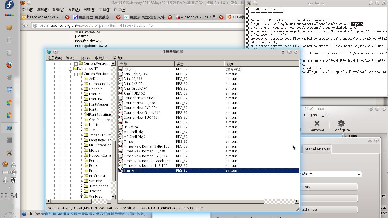Expand the topmost CurrentVersion key

pos(76,63)
